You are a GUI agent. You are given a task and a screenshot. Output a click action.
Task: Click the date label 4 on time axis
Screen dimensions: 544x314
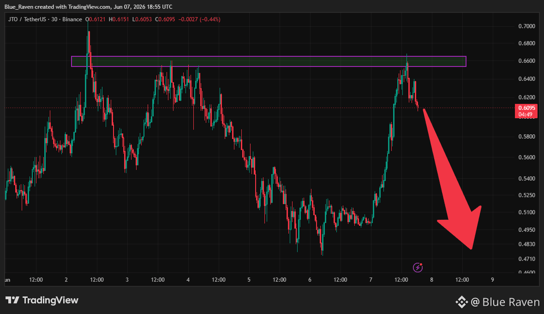188,280
